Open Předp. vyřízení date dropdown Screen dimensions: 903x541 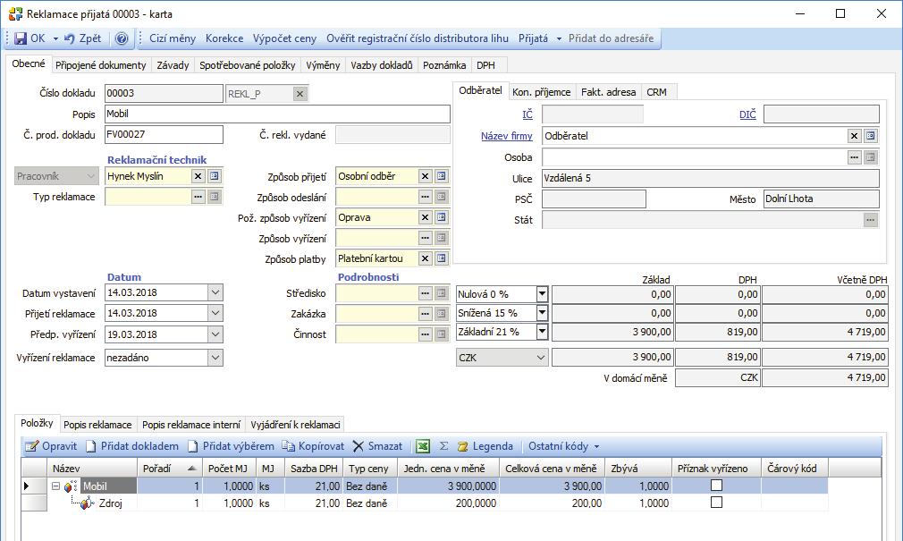(x=215, y=334)
